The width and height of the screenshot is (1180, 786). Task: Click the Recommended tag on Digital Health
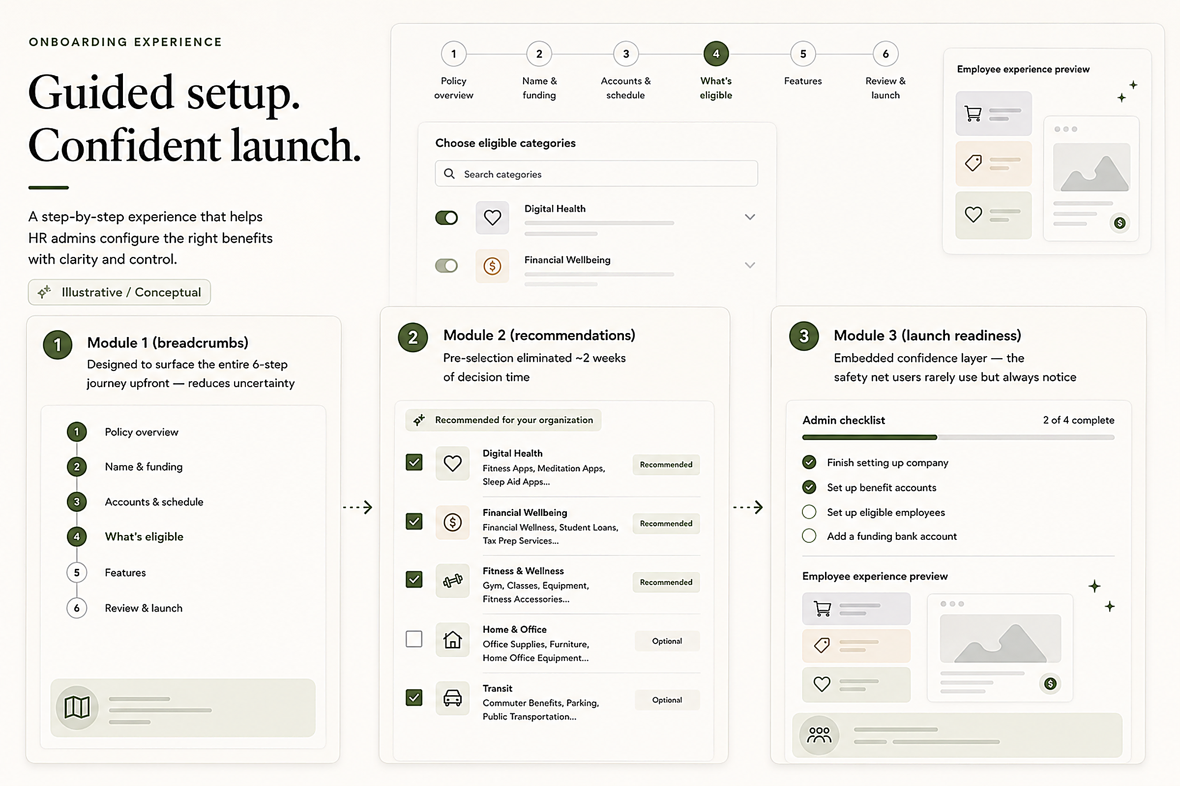click(666, 465)
